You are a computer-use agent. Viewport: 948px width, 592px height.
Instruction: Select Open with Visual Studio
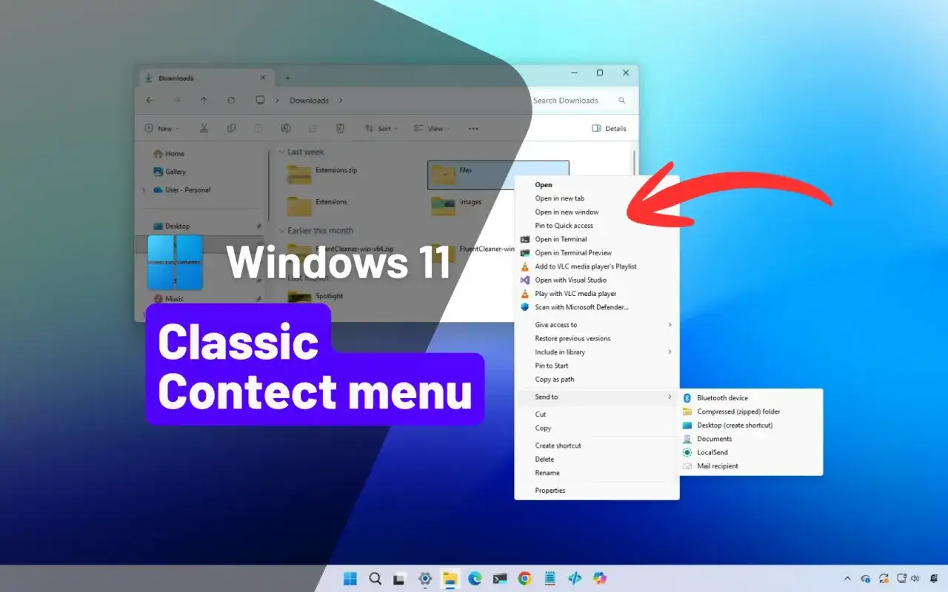click(597, 280)
